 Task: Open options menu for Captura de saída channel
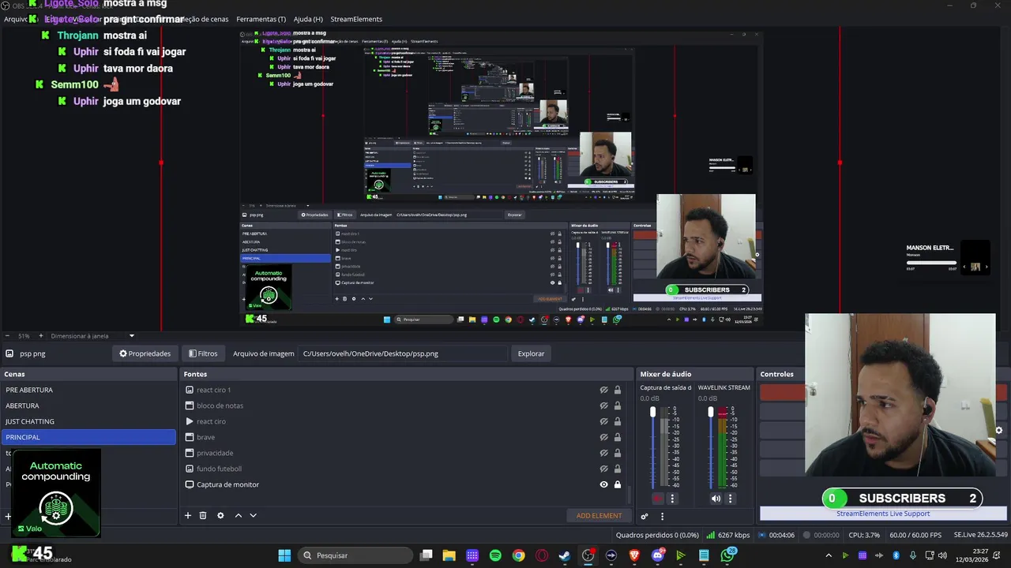(672, 499)
